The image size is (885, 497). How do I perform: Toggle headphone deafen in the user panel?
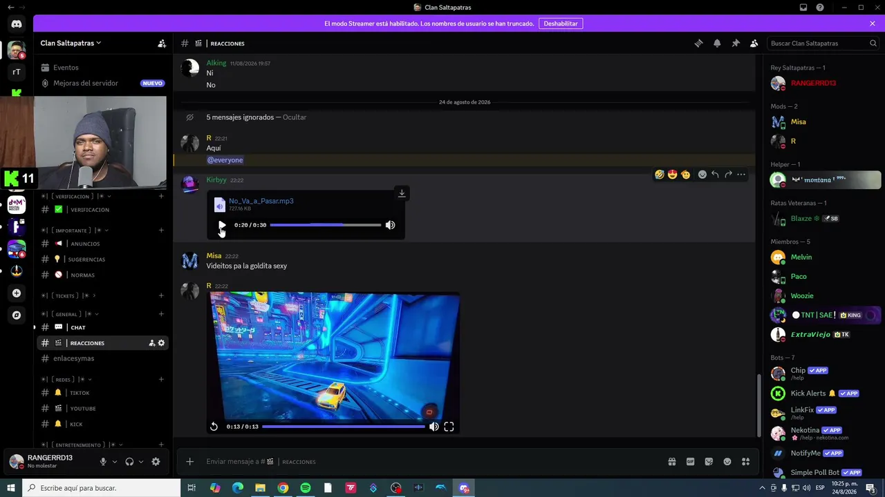[129, 462]
